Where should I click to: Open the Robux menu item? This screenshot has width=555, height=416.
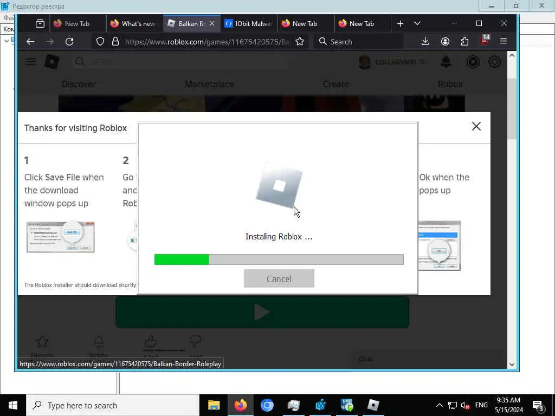450,84
